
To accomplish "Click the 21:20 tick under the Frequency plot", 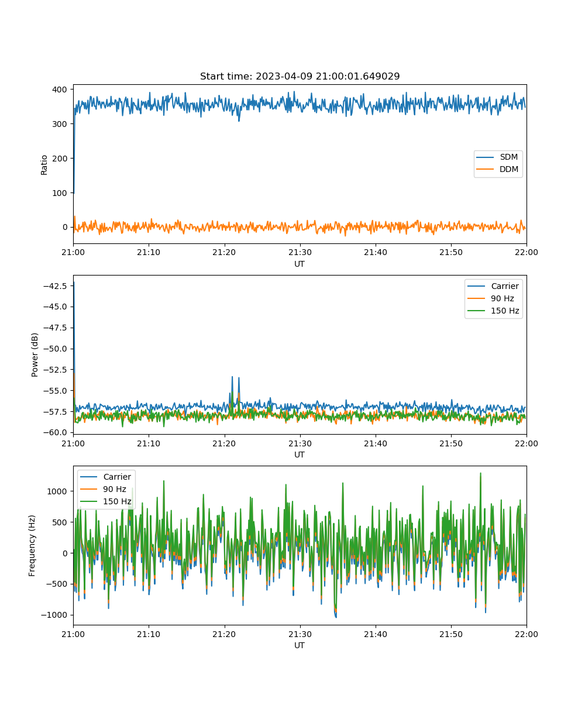I will pyautogui.click(x=224, y=634).
